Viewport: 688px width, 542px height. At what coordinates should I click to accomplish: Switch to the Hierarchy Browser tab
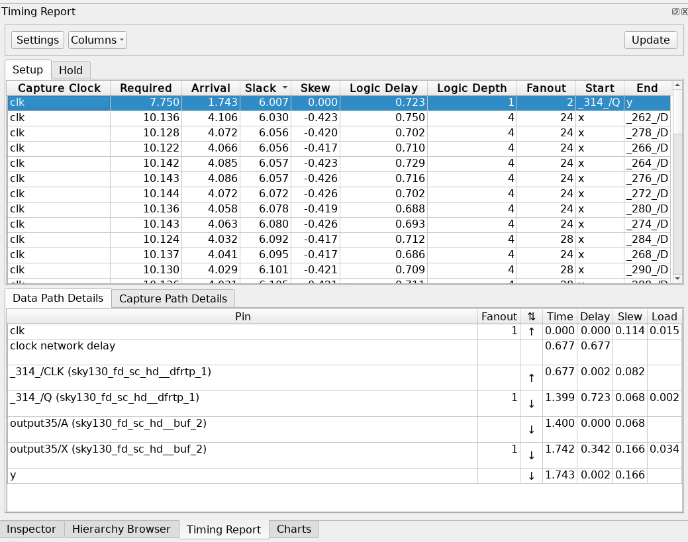pyautogui.click(x=122, y=529)
